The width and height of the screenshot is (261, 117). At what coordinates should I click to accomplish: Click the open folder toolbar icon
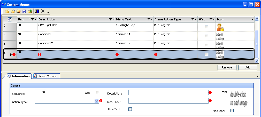point(13,11)
